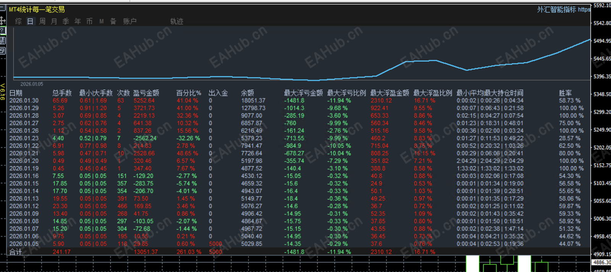Click trade count 466
Viewport: 611px width, 272px height.
(122, 206)
